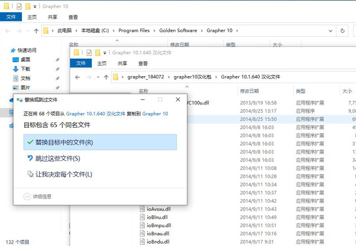Viewport: 356px width, 246px height.
Task: Click 本地磁盘 (C:) breadcrumb
Action: coord(95,30)
